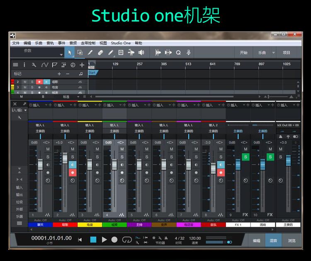Open kX Out 08 + 09 output selector
Viewport: 311px width, 261px height.
pos(288,125)
